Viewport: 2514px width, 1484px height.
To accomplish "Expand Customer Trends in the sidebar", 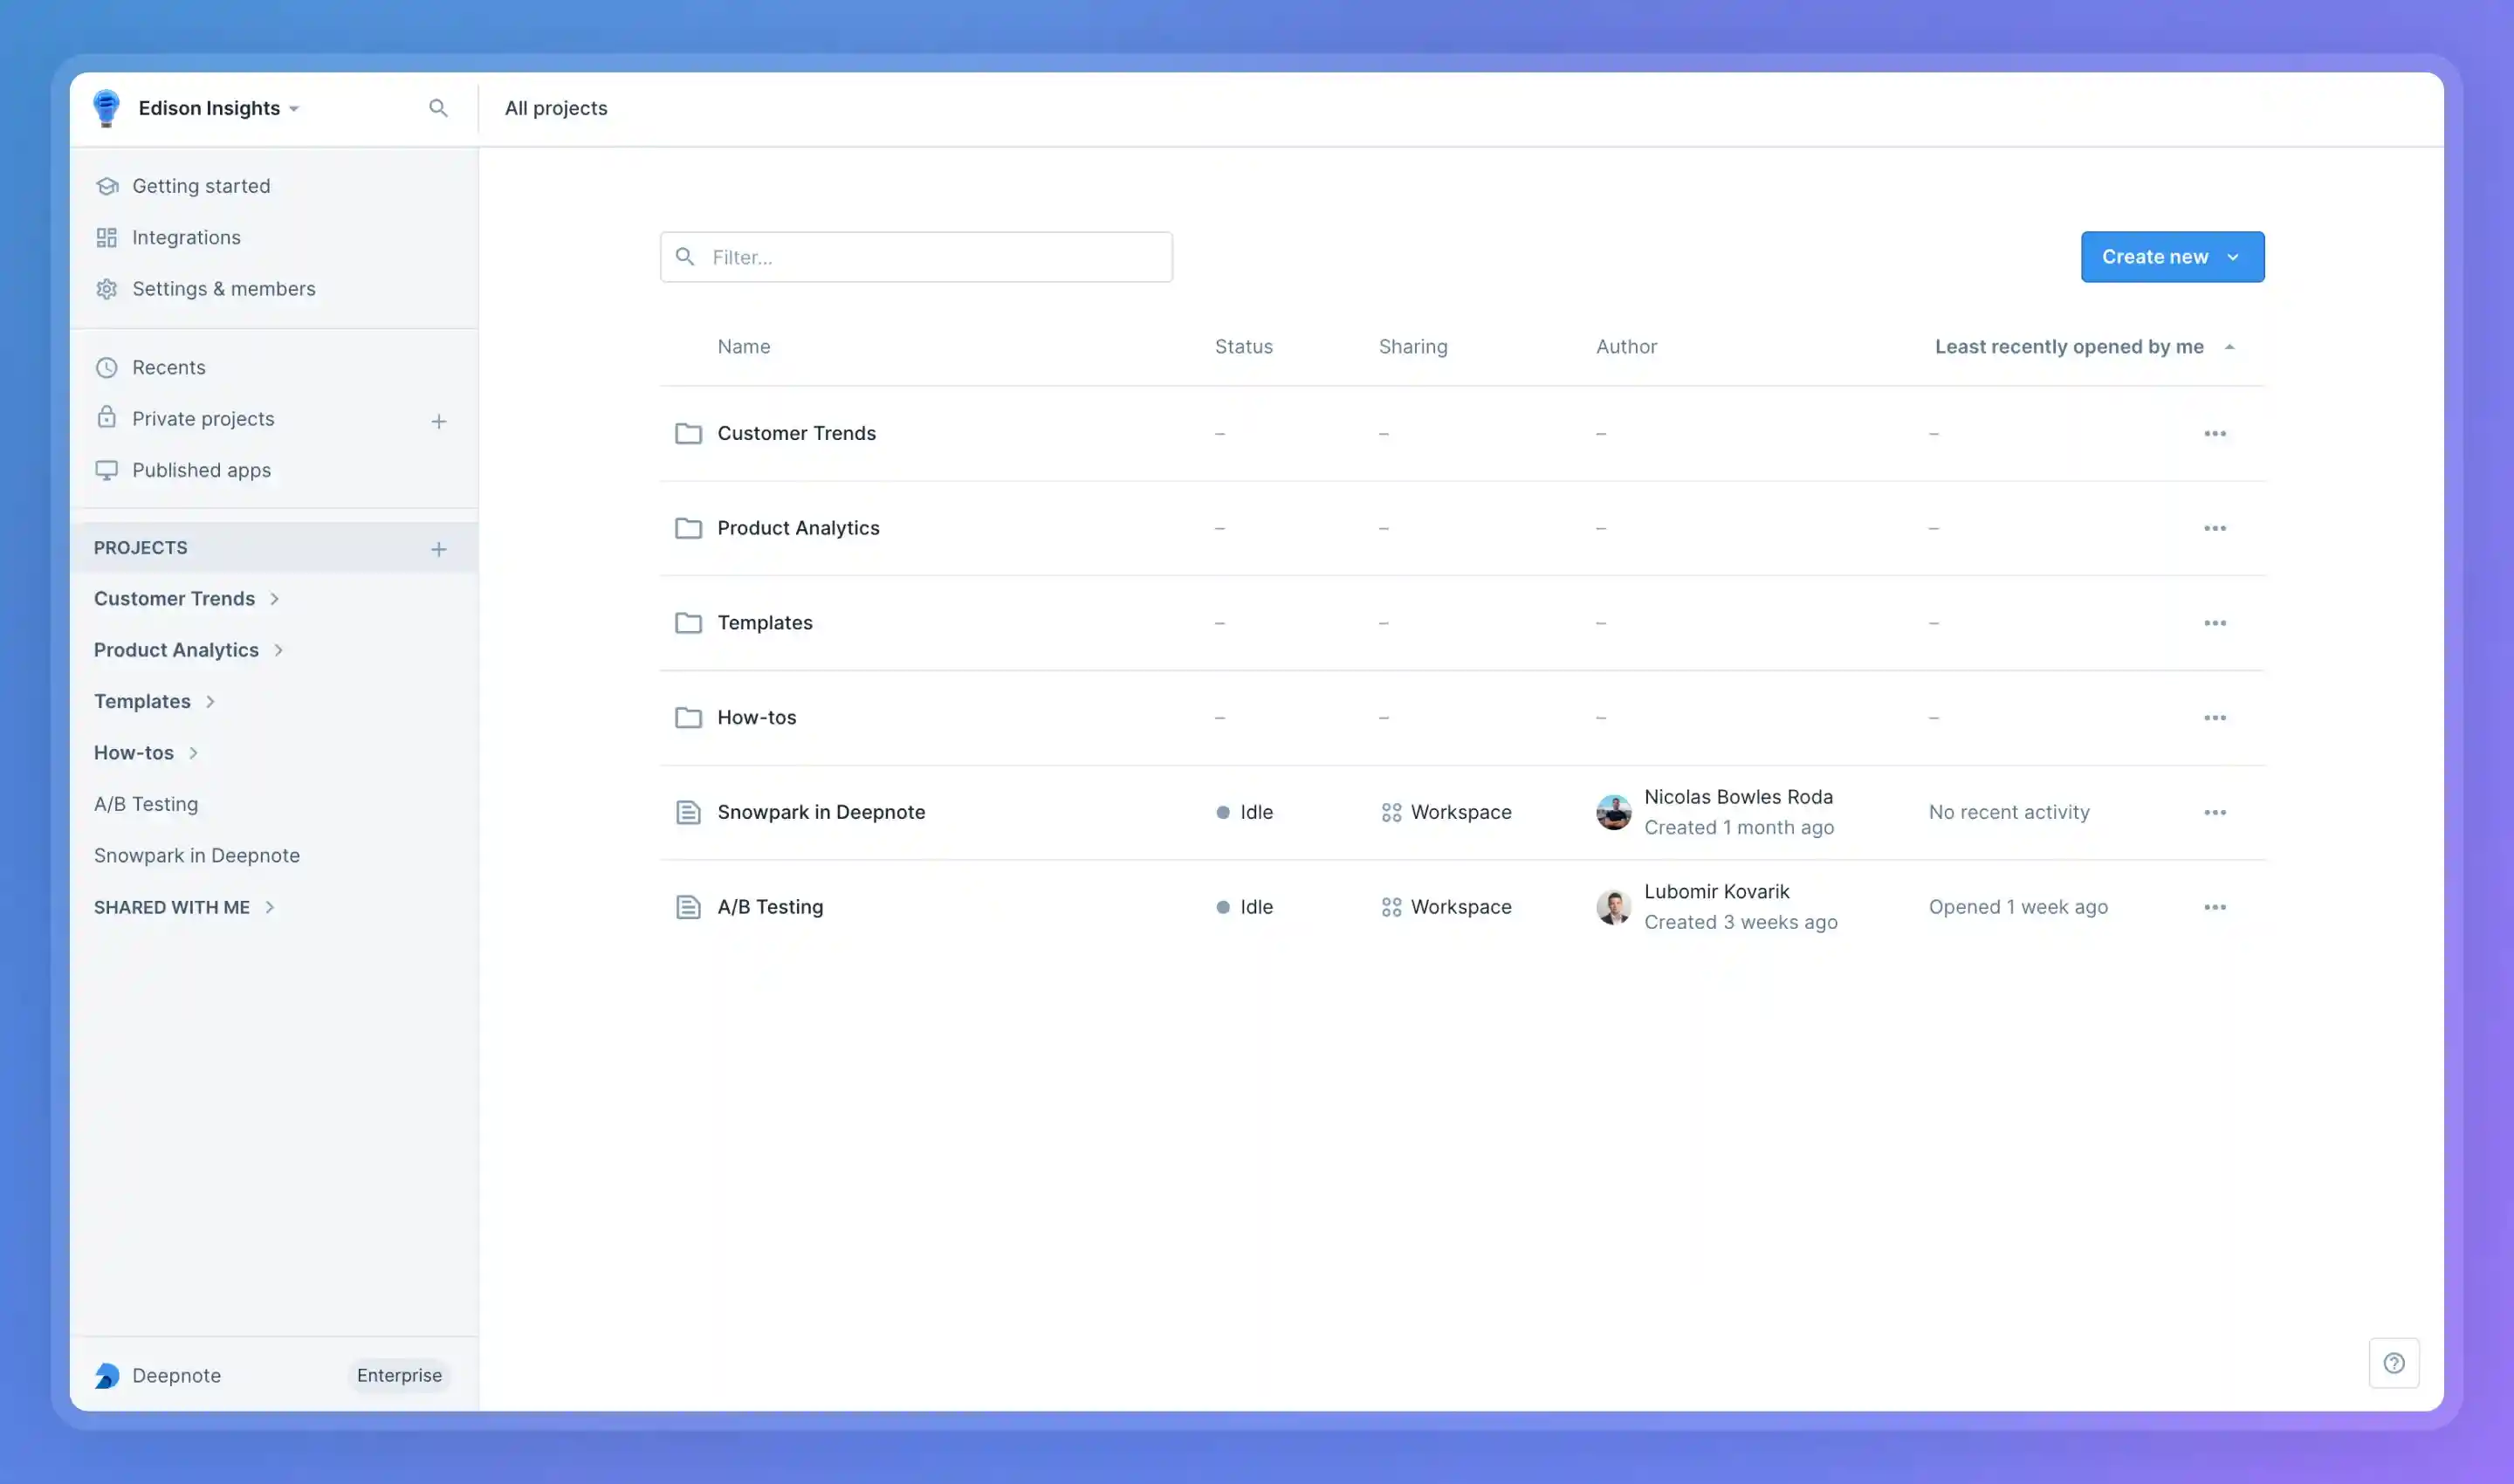I will point(274,599).
